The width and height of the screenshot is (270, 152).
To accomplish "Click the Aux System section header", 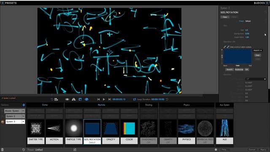I will tap(224, 105).
